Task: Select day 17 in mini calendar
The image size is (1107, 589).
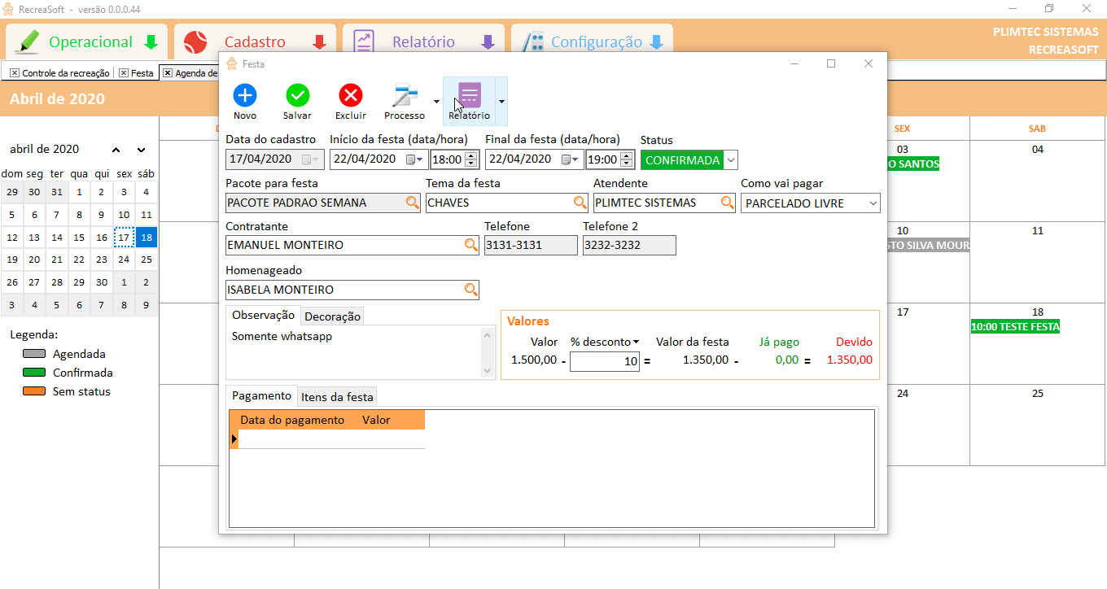Action: click(124, 238)
